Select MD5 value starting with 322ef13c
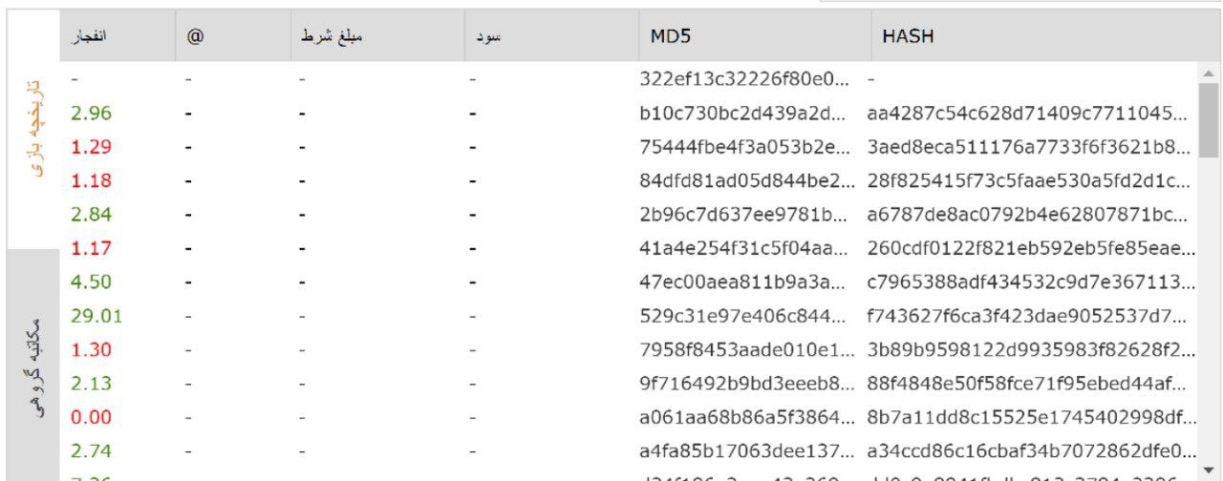This screenshot has width=1223, height=481. pyautogui.click(x=743, y=79)
